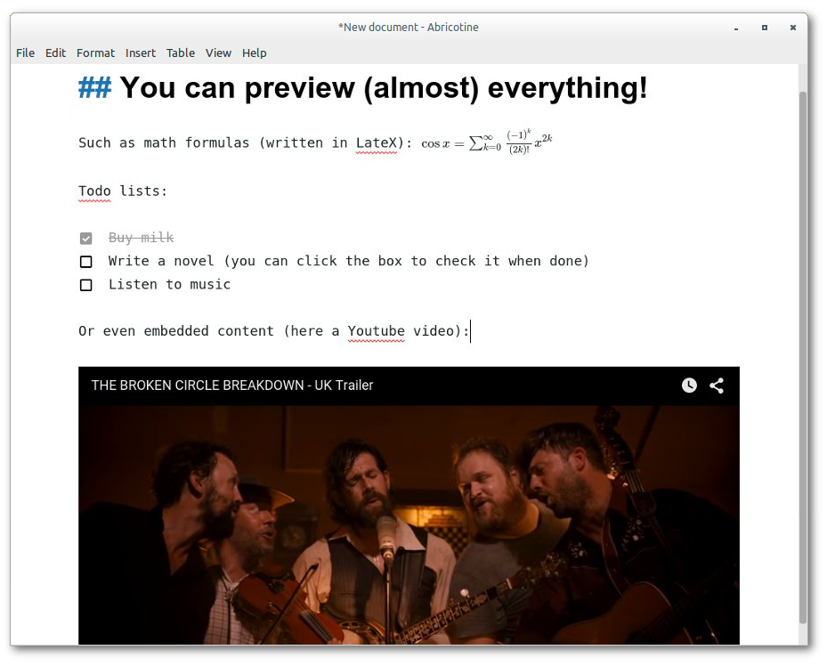Click the 'Write a novel' list item text

(x=349, y=261)
